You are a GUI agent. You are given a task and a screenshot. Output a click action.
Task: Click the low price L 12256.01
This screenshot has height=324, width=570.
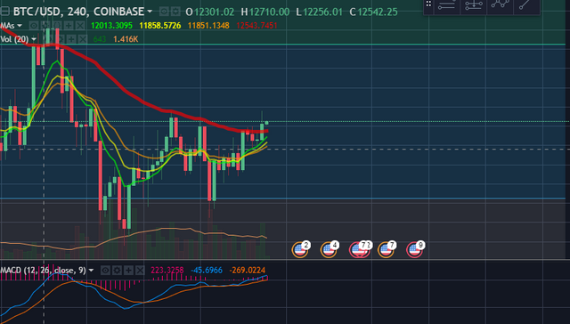pos(319,12)
